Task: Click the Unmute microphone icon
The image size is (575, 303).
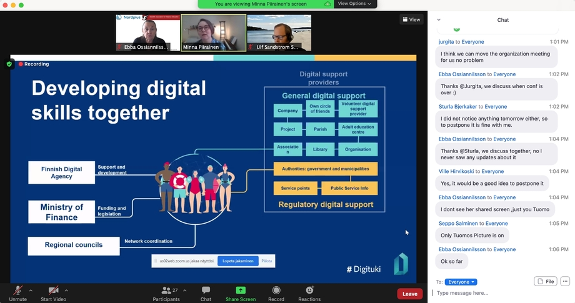Action: [x=17, y=291]
